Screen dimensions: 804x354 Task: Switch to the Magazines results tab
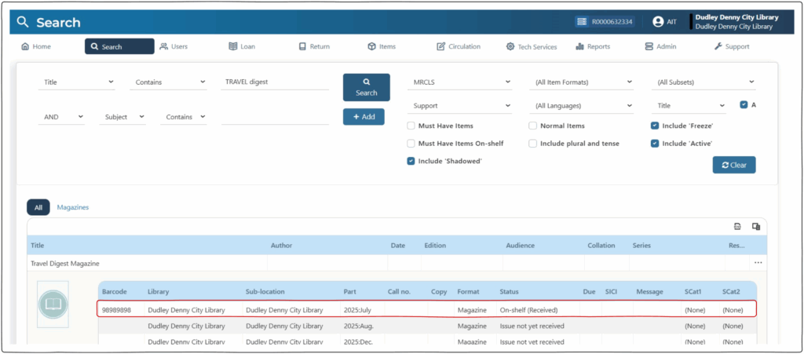tap(72, 207)
